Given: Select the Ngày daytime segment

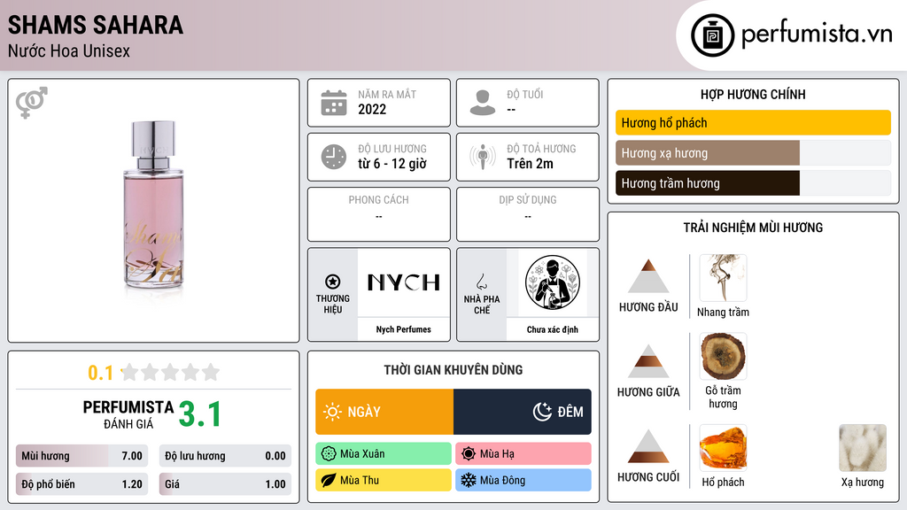Looking at the screenshot, I should click(384, 412).
